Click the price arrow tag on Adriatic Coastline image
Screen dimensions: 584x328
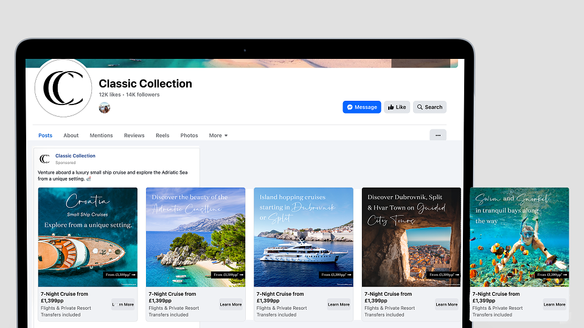228,275
